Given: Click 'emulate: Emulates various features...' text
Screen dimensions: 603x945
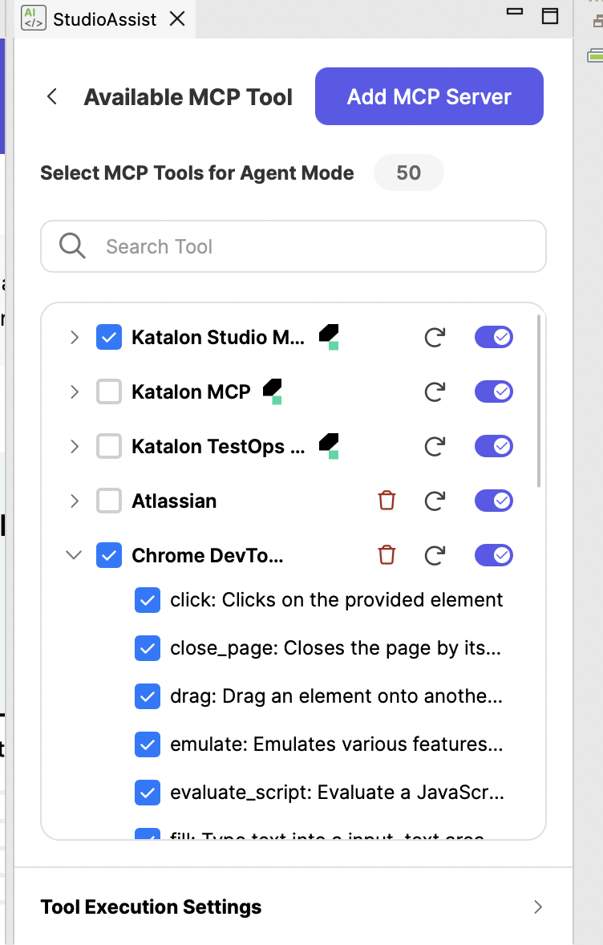Looking at the screenshot, I should pos(337,745).
